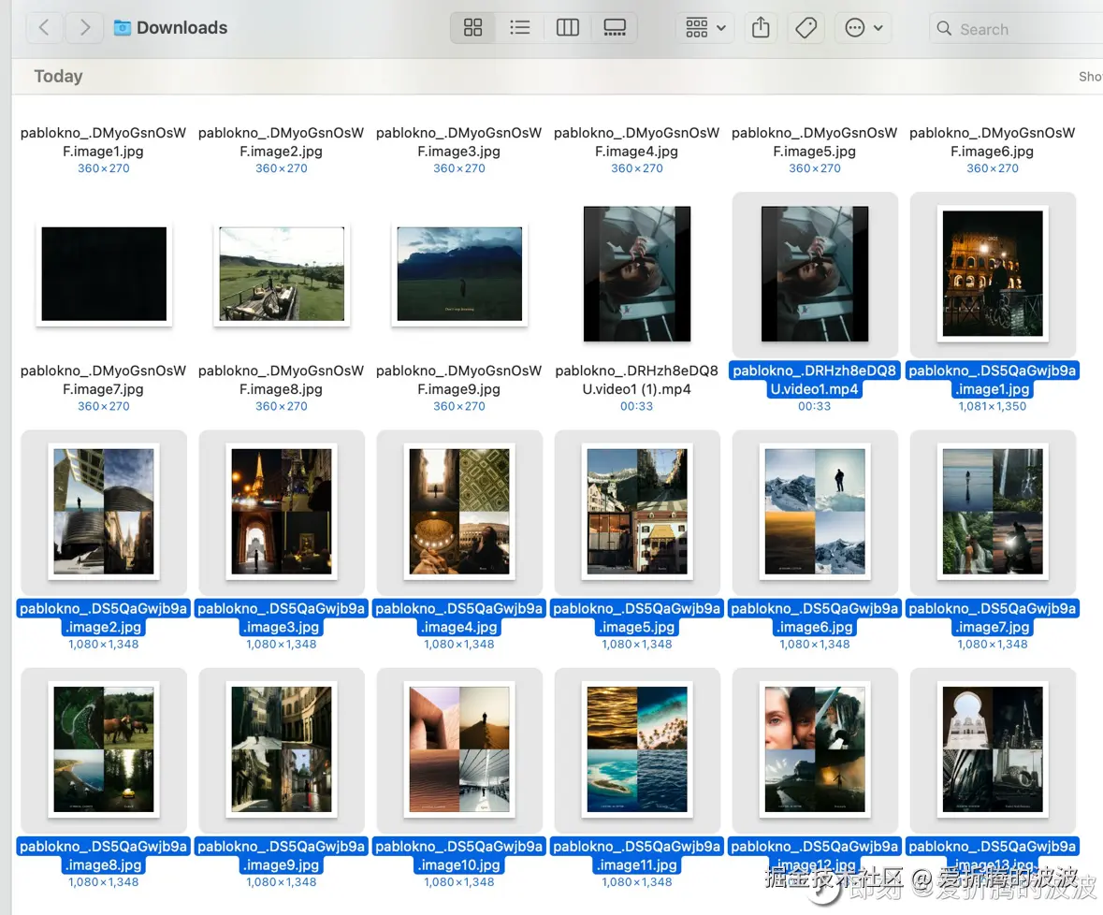
Task: Click the DS5QaGwjb9a.image11.jpg ocean thumbnail
Action: pyautogui.click(x=637, y=749)
